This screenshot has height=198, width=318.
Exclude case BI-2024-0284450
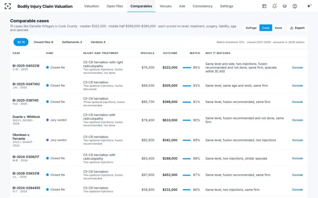tap(297, 190)
